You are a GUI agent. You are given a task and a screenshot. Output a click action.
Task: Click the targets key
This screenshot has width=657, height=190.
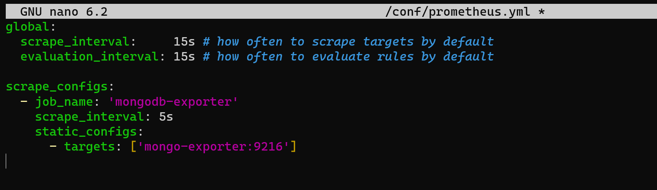click(89, 146)
